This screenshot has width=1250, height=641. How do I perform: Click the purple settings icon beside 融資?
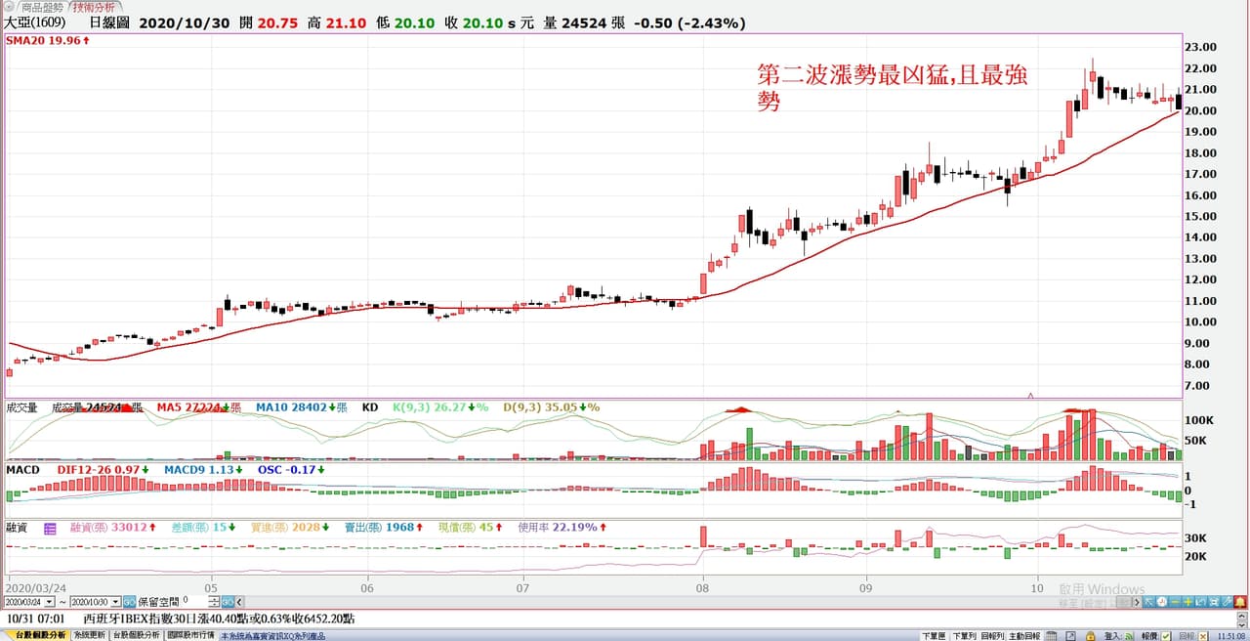pyautogui.click(x=49, y=528)
